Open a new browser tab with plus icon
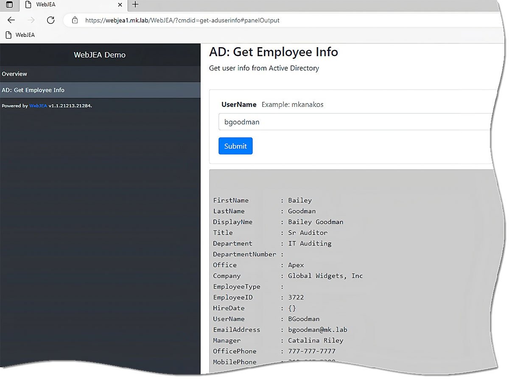509x379 pixels. coord(135,5)
